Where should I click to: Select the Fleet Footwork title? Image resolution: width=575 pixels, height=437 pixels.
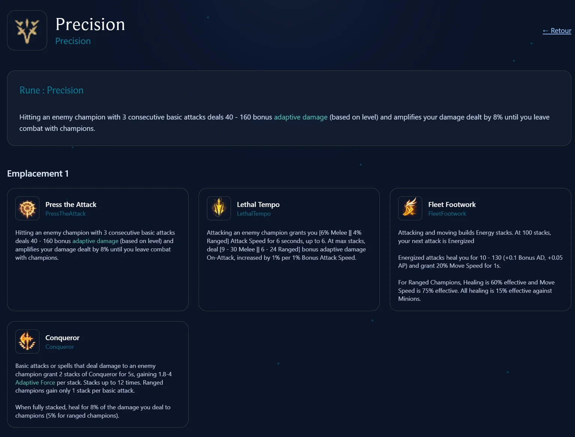coord(452,204)
